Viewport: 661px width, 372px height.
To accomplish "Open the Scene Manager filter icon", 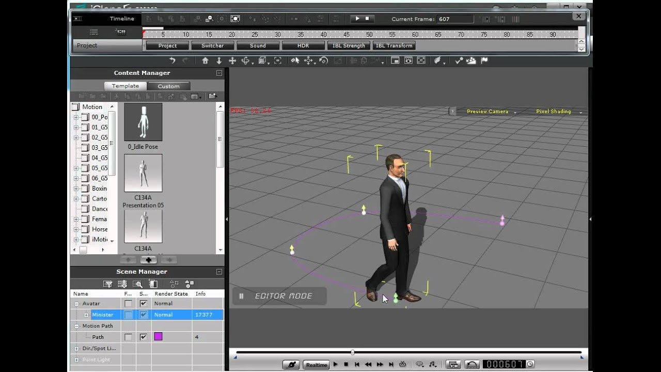I will coord(108,284).
